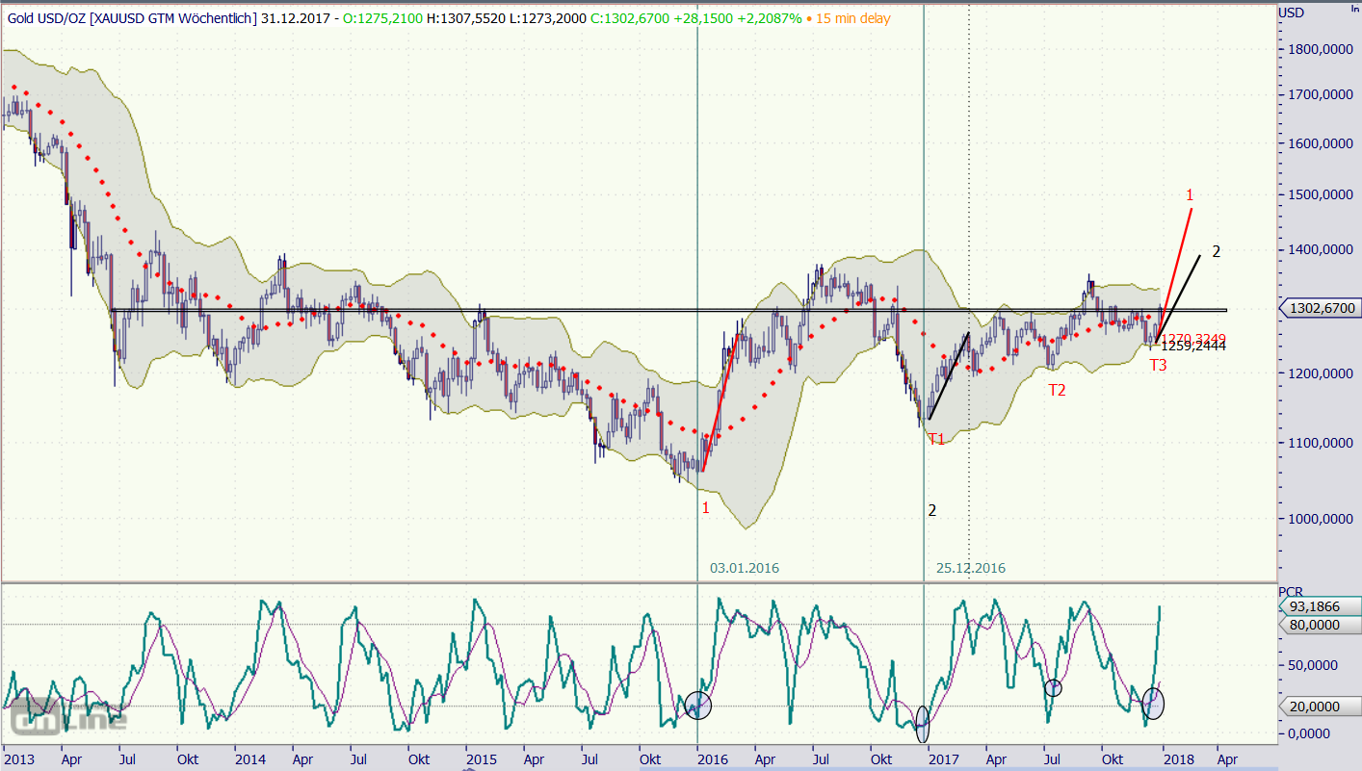Select the current price tag 1302,6700

click(1320, 308)
